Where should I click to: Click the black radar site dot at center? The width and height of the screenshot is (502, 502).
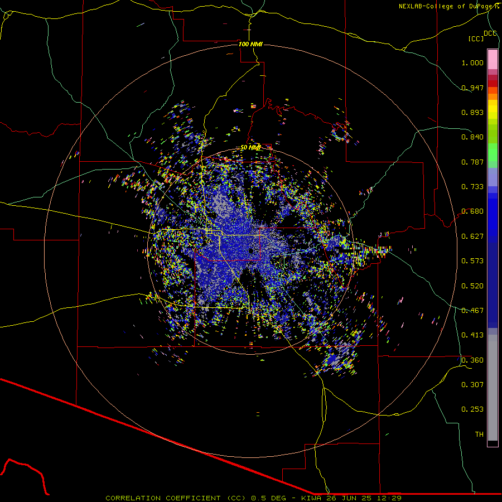coord(250,250)
